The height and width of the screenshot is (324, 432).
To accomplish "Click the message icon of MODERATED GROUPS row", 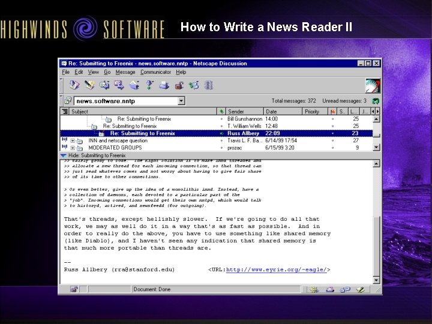I will pos(80,148).
